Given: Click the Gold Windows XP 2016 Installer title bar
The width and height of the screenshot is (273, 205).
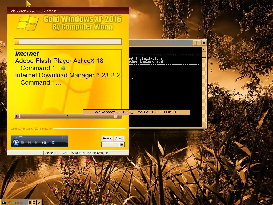Looking at the screenshot, I should [x=68, y=11].
